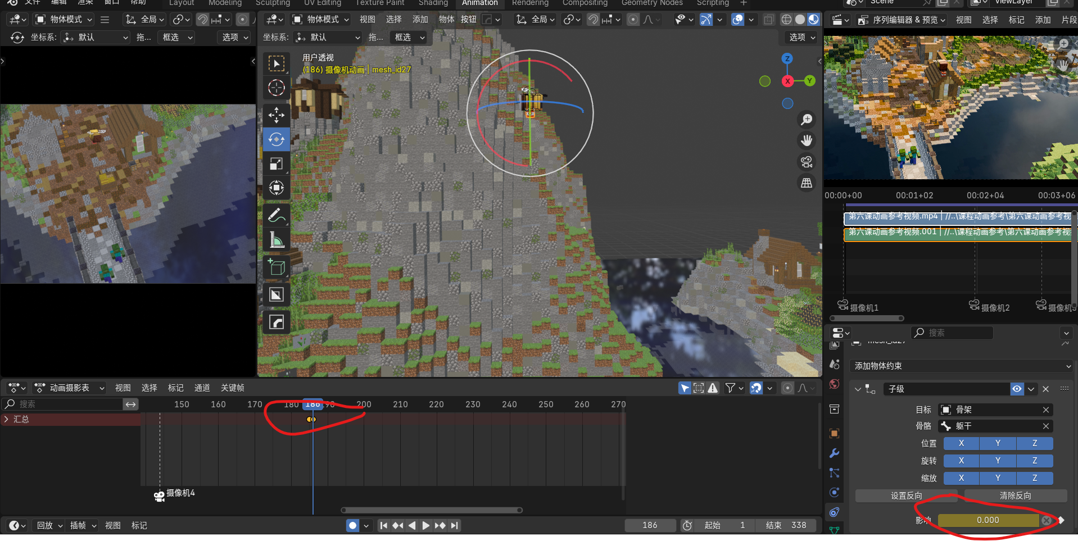Click the viewport zoom magnifier icon
This screenshot has width=1078, height=541.
point(807,119)
